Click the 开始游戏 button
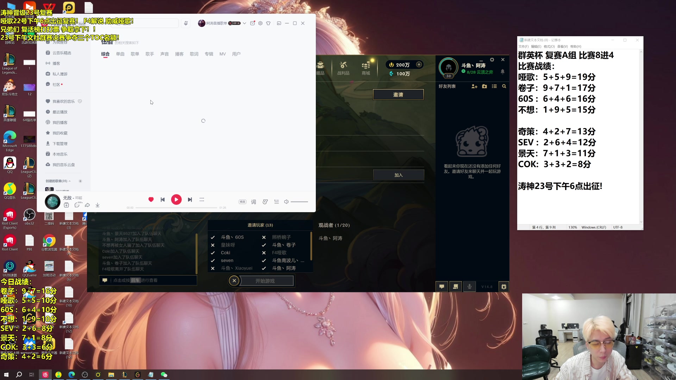 [265, 281]
